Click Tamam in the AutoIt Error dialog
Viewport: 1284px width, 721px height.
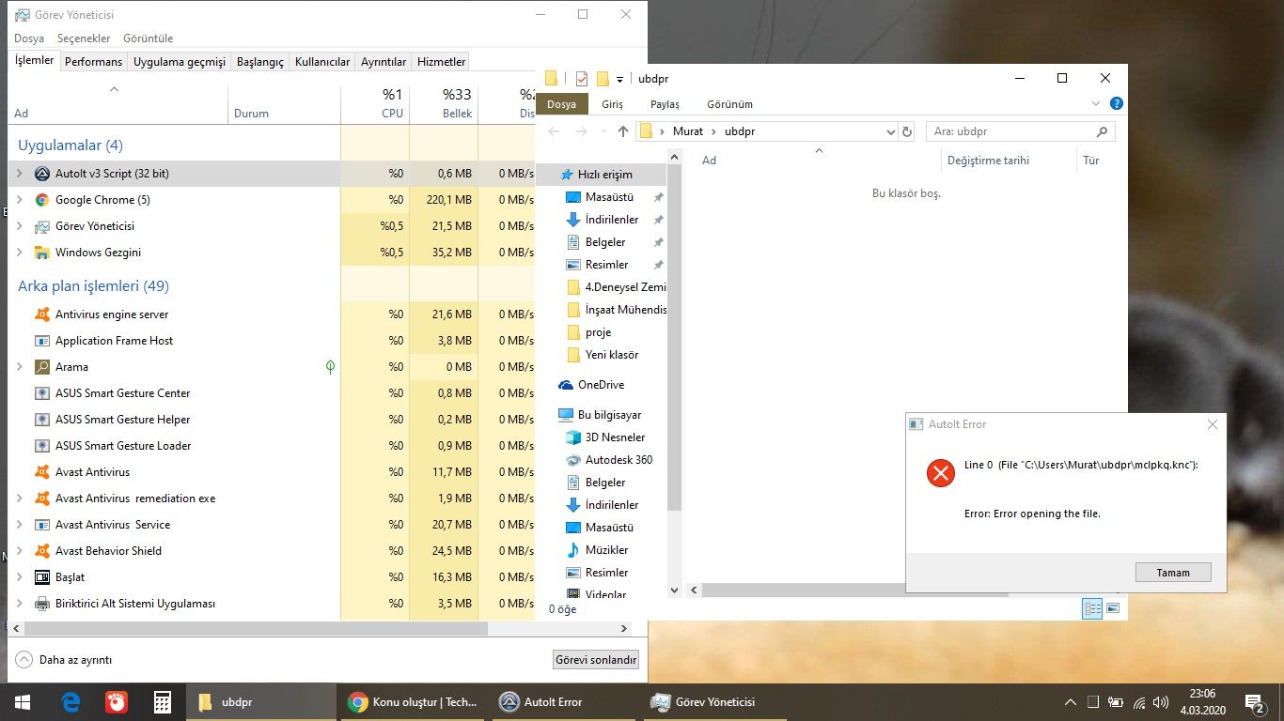1173,573
